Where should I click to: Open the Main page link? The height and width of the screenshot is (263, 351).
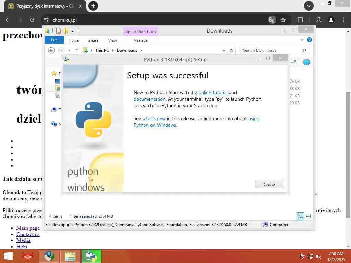(x=28, y=228)
